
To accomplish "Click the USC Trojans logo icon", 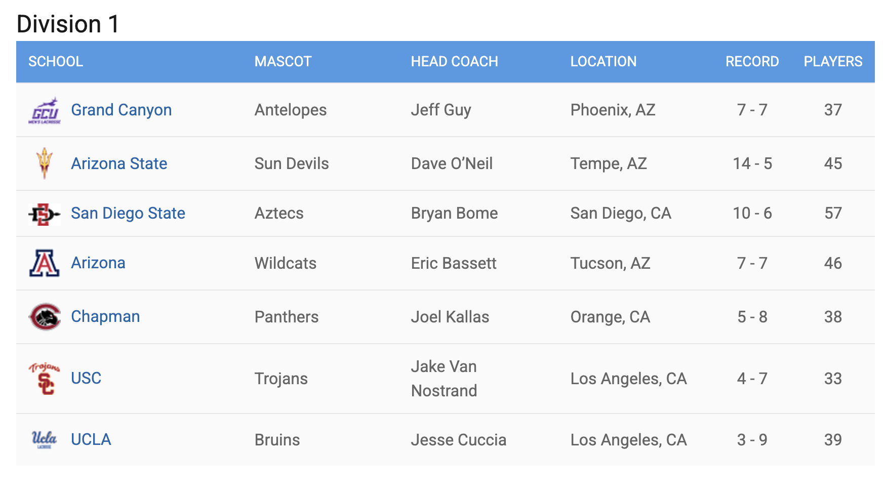I will (45, 379).
